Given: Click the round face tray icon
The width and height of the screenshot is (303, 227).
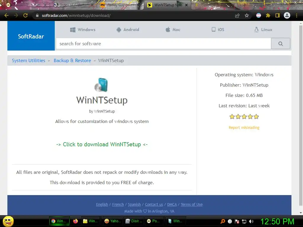Looking at the screenshot, I should (x=230, y=221).
